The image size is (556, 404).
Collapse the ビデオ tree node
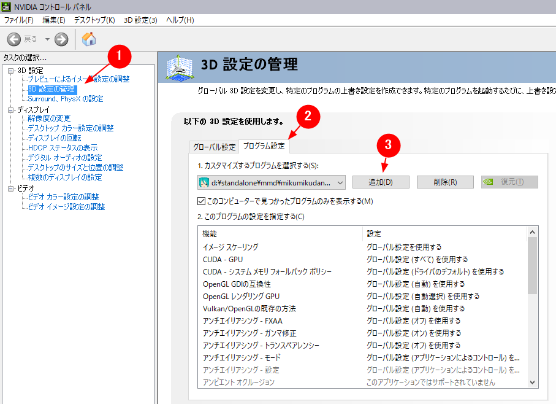click(x=10, y=188)
